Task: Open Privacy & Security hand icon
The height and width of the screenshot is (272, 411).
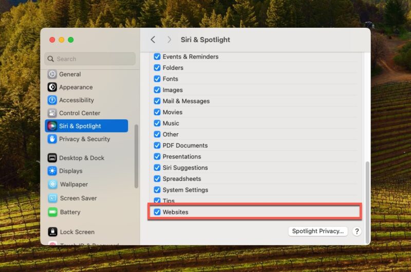Action: pos(52,139)
